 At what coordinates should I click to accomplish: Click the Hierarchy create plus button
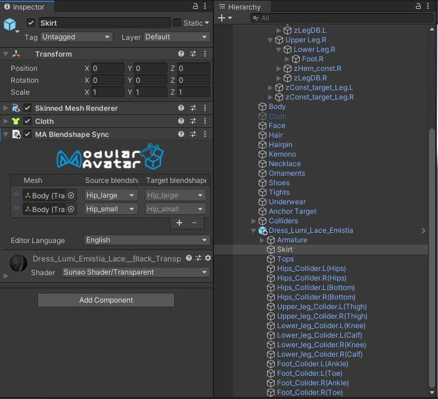(x=222, y=18)
